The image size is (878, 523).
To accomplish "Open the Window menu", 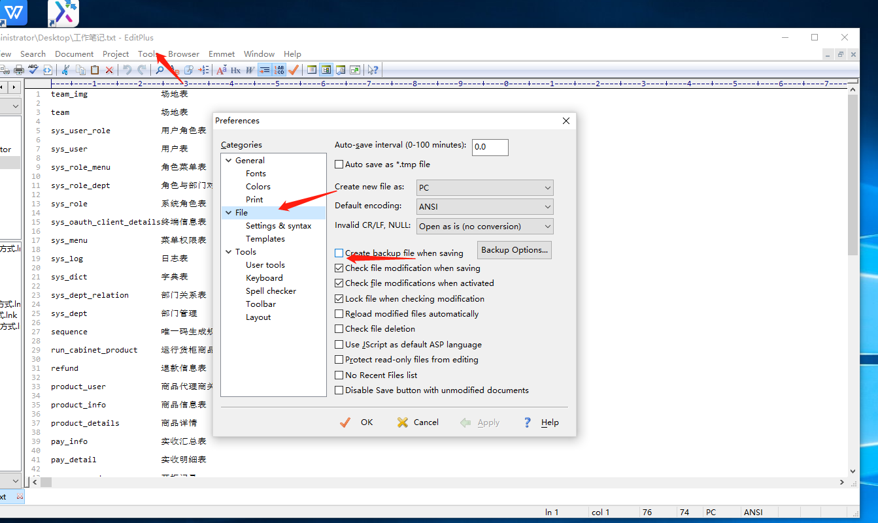I will (x=259, y=54).
